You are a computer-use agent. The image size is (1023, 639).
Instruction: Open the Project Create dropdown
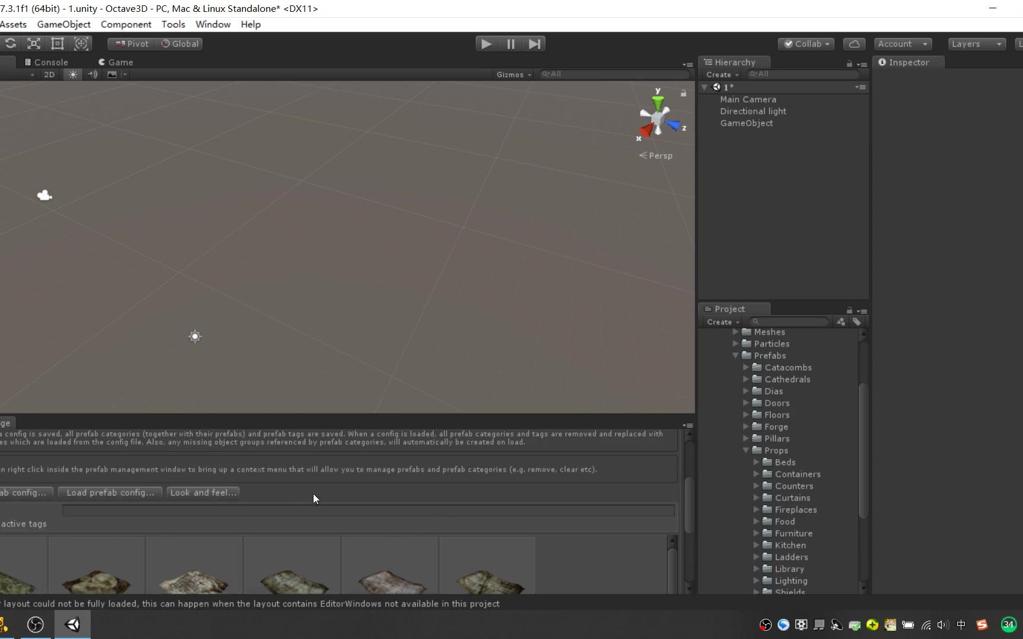pyautogui.click(x=723, y=322)
